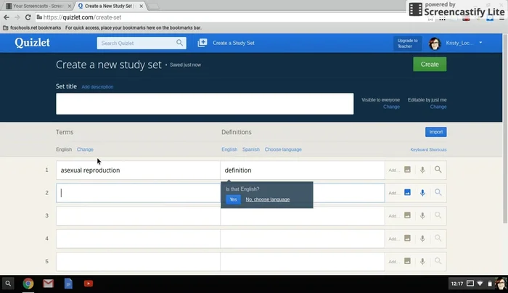Image resolution: width=508 pixels, height=293 pixels.
Task: Open Choose language for definitions
Action: point(283,149)
